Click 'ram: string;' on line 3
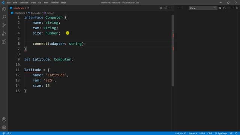The image size is (240, 135). coord(45,28)
